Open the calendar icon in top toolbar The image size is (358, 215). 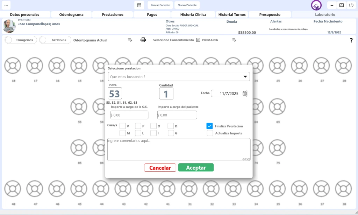click(x=139, y=5)
